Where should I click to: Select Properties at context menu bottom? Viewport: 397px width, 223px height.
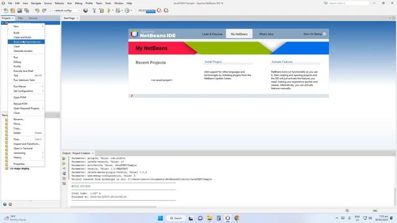click(26, 164)
